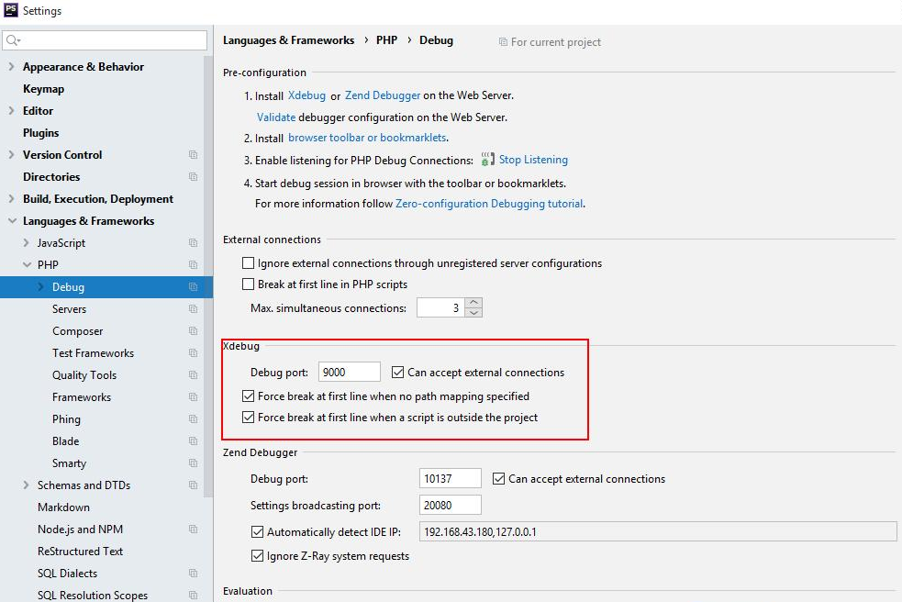This screenshot has width=902, height=602.
Task: Toggle Zend Debugger Can accept external connections
Action: (x=499, y=479)
